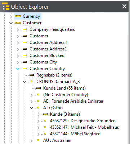Click the Customer dimension ruler icon
Screen dimensions: 130x144
pyautogui.click(x=18, y=22)
